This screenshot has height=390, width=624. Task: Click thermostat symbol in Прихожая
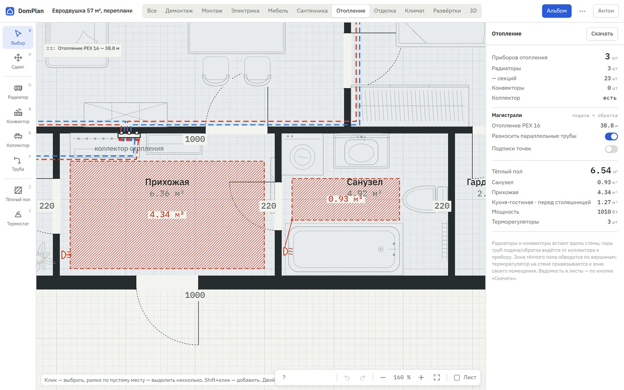pos(66,255)
